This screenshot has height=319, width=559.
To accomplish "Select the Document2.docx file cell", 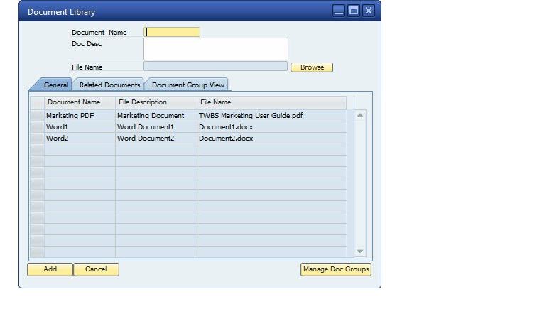I will point(271,139).
